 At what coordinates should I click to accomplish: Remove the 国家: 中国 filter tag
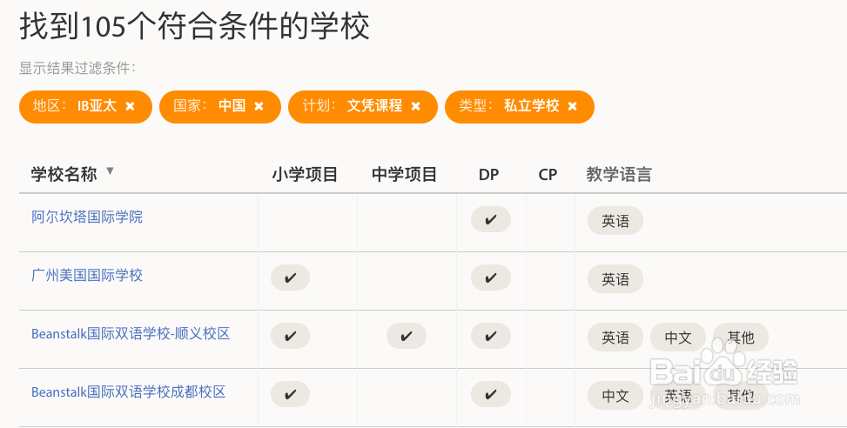pyautogui.click(x=259, y=106)
